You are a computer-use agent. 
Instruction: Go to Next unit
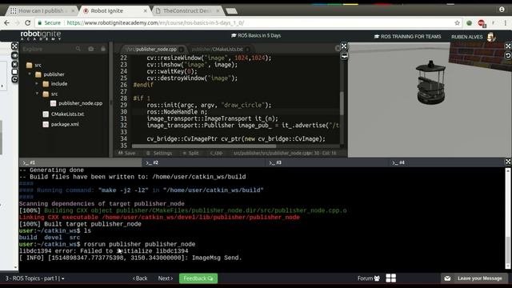point(166,278)
